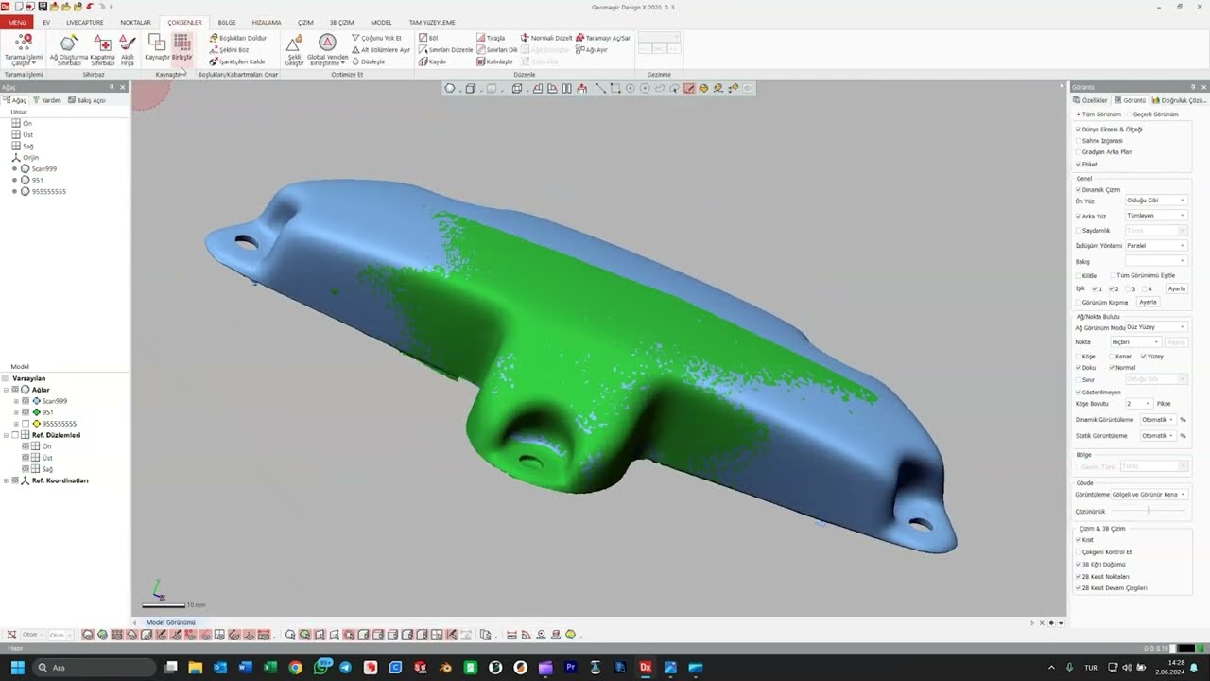This screenshot has width=1210, height=681.
Task: Switch to the HİZALAMA ribbon tab
Action: (267, 22)
